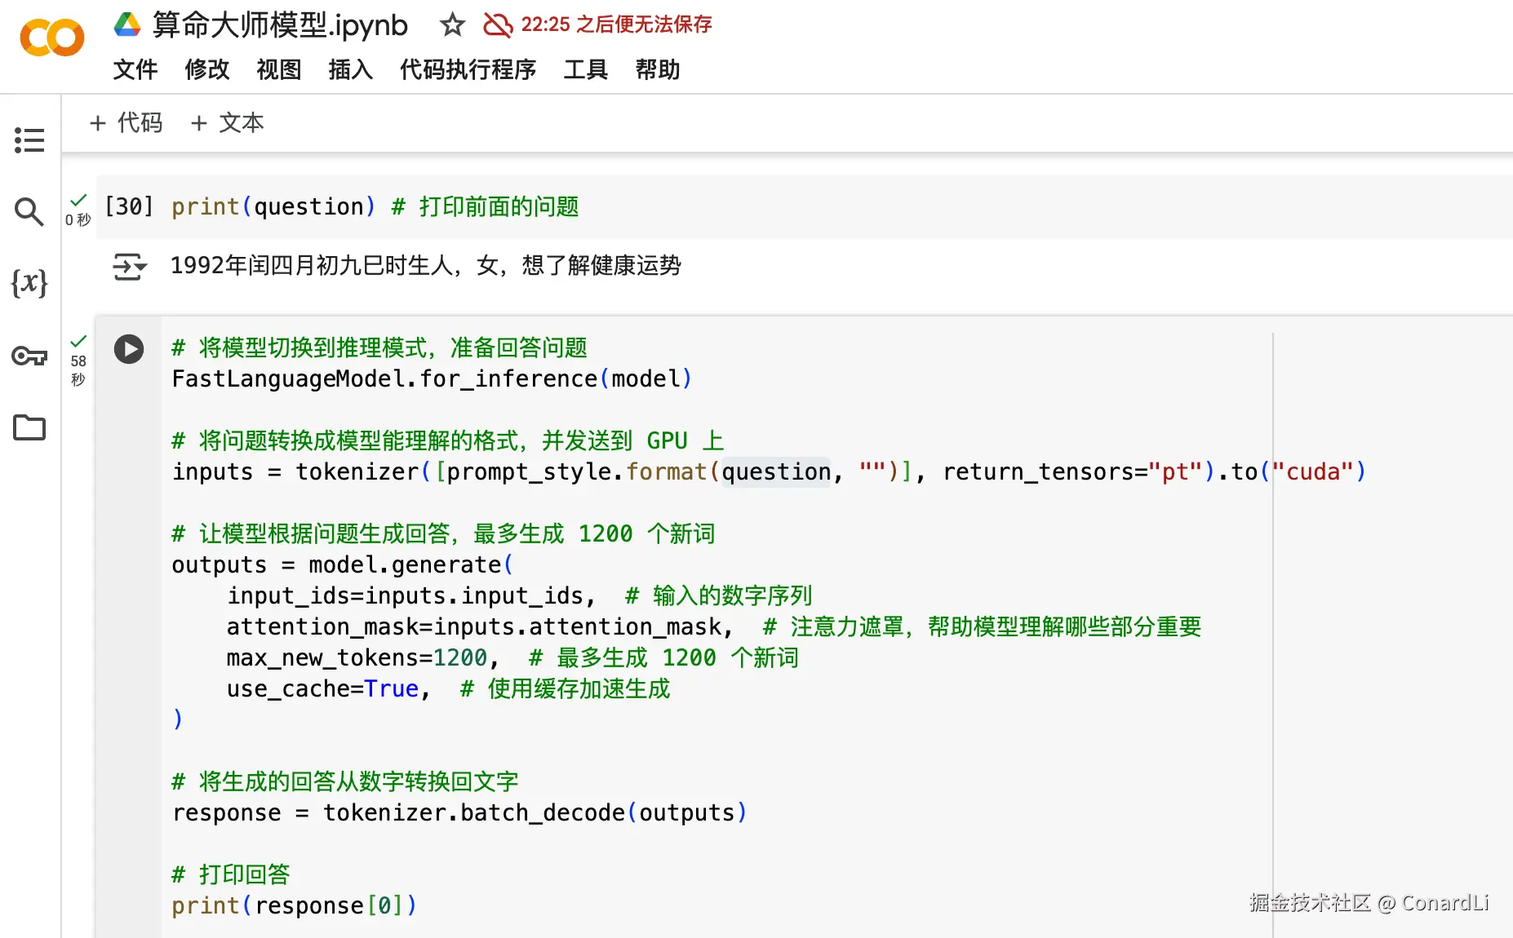
Task: Click the output toggle icon of cell 30
Action: pos(130,266)
